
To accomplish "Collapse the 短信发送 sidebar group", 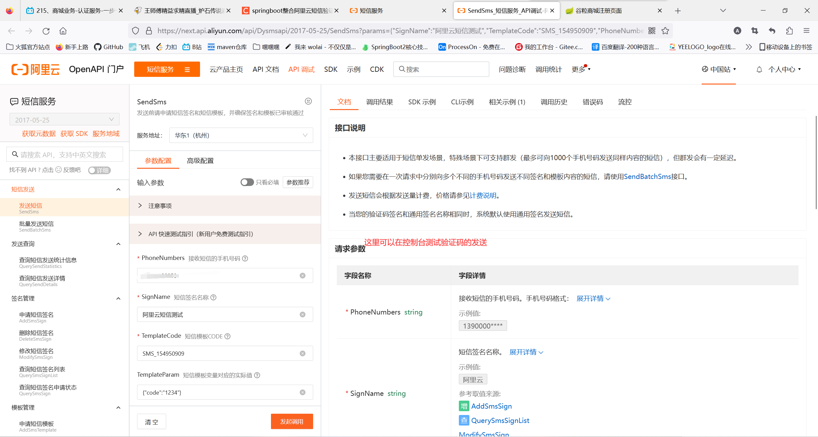I will (x=118, y=189).
